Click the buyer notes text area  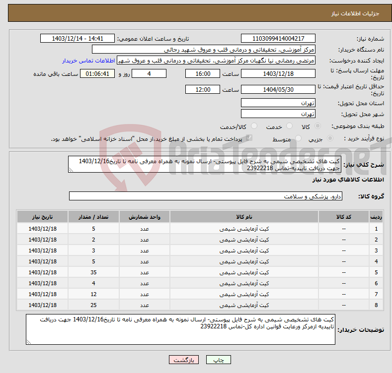coord(180,329)
